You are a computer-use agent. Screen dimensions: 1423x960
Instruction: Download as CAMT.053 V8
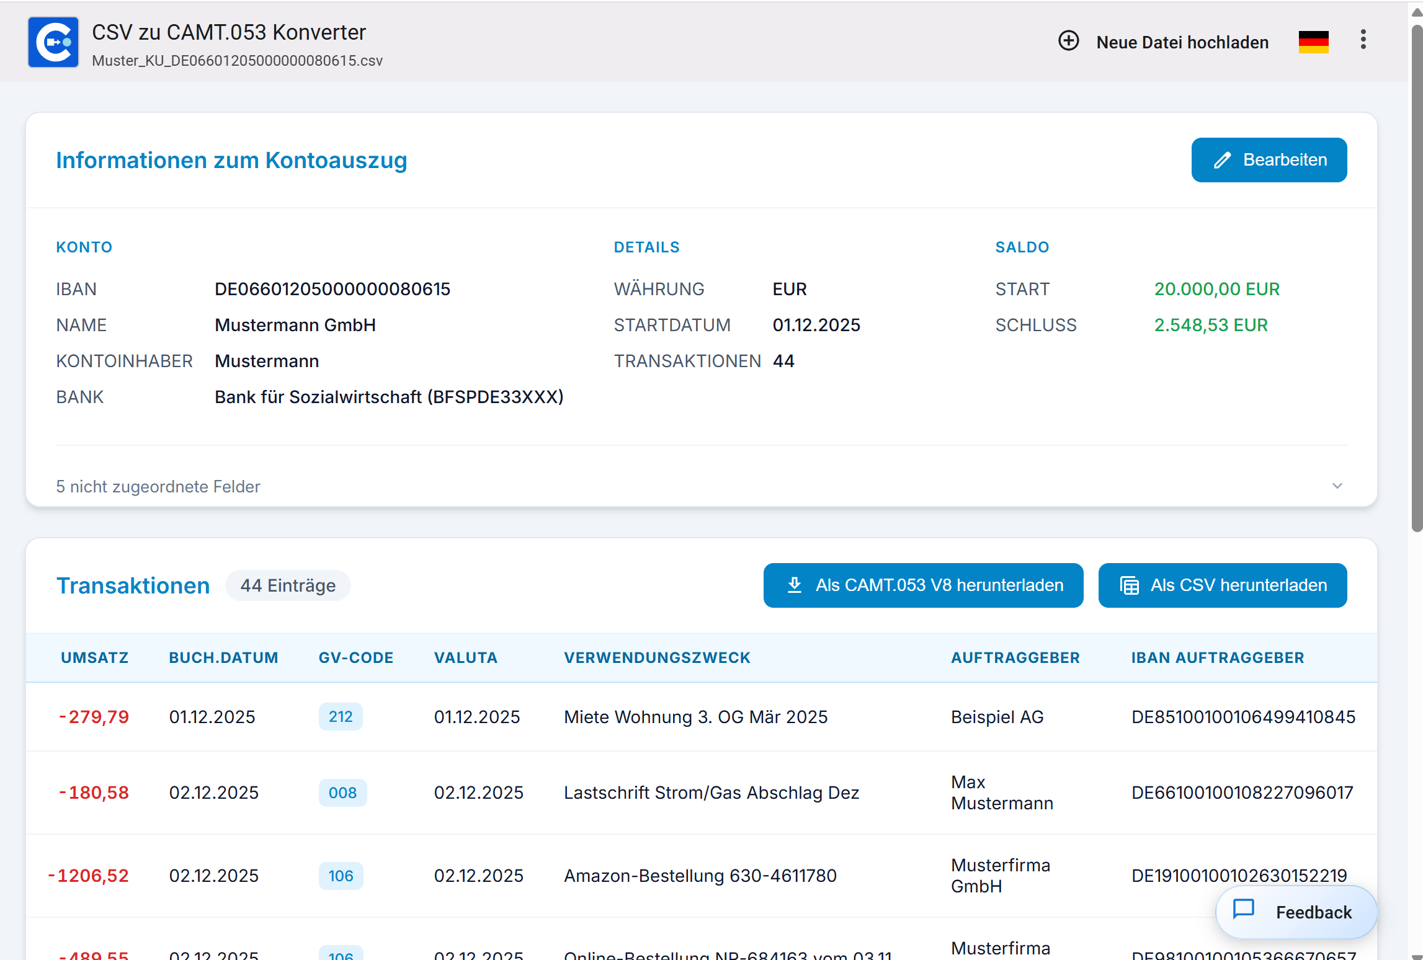(x=923, y=585)
